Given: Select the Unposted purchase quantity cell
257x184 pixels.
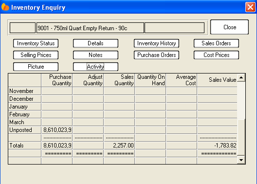Looking at the screenshot, I should tap(57, 130).
